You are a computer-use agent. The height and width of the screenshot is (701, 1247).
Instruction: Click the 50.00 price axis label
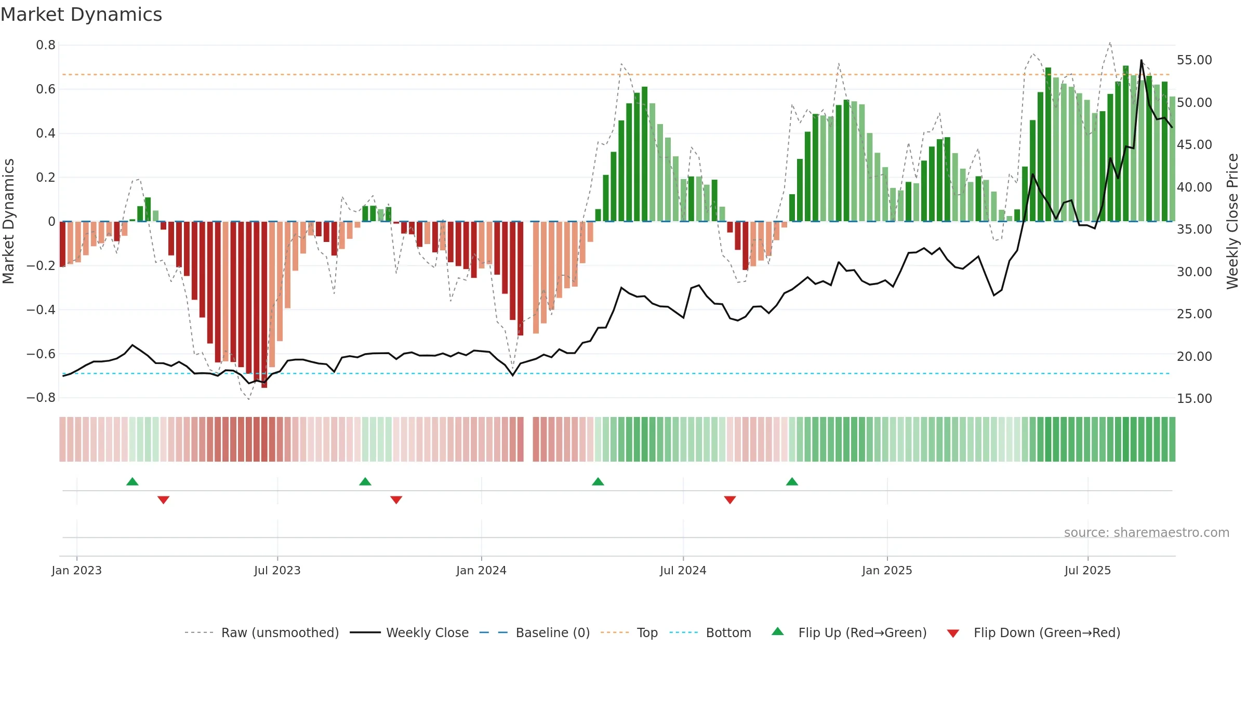point(1195,102)
